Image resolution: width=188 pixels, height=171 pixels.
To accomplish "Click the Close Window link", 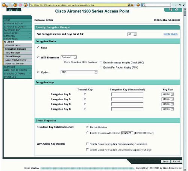I will (32, 168).
